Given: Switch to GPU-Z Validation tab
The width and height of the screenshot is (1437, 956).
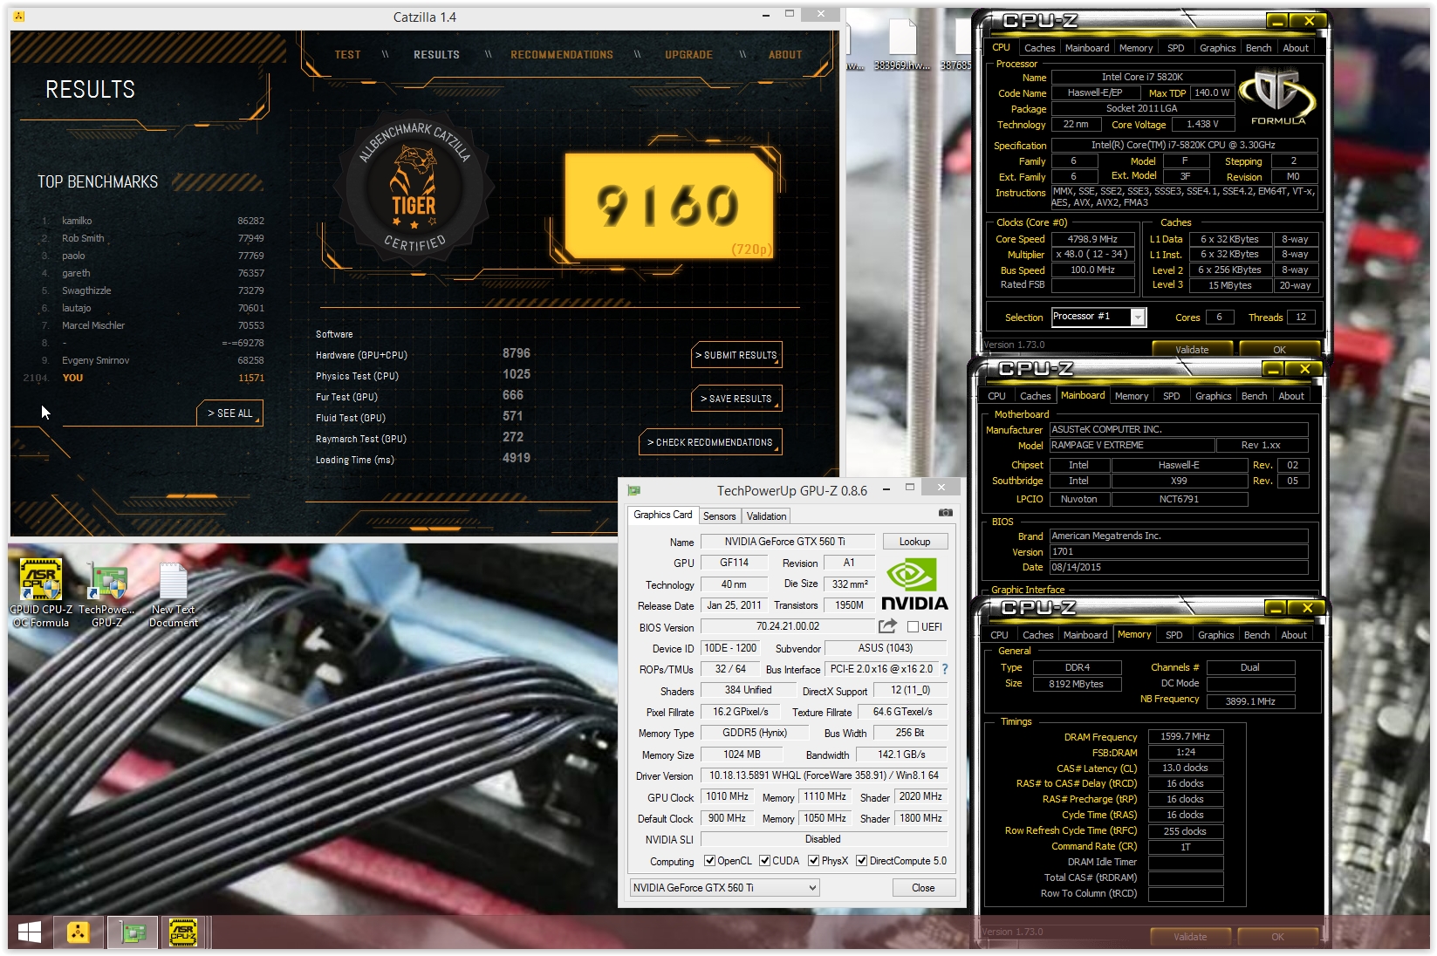Looking at the screenshot, I should coord(766,516).
